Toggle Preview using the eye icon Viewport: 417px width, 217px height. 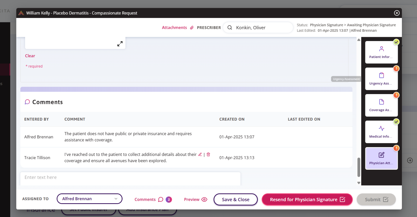tap(204, 199)
